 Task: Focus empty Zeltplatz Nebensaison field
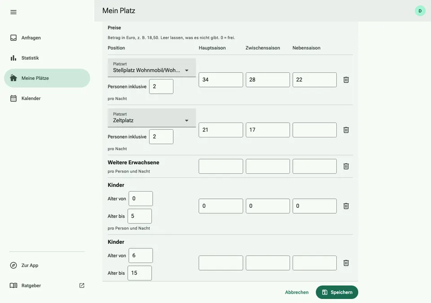(314, 130)
